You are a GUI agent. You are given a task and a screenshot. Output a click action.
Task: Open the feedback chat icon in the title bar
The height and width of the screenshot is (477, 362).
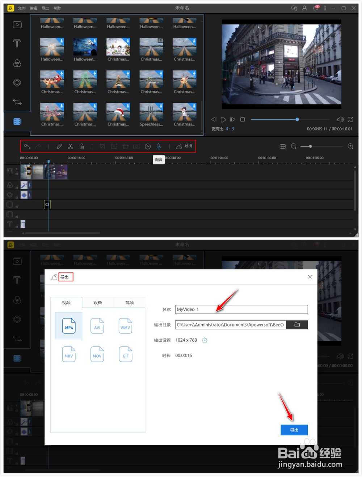[x=294, y=8]
